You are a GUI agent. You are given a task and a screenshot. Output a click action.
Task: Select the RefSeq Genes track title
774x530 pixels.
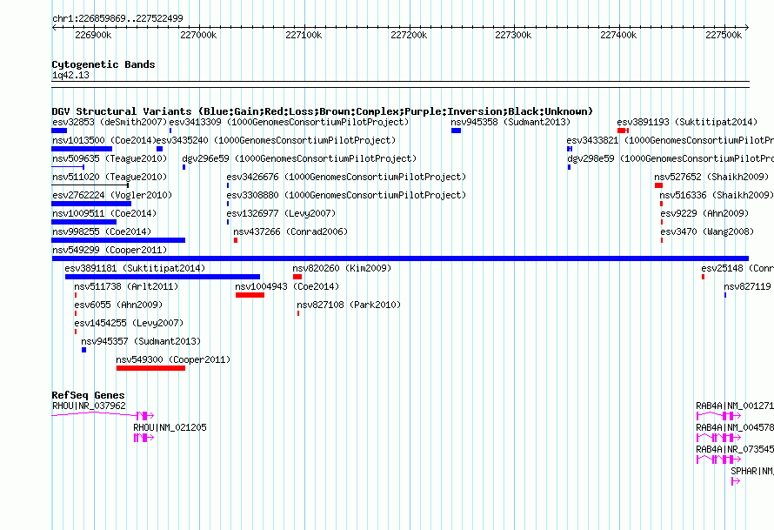[88, 395]
